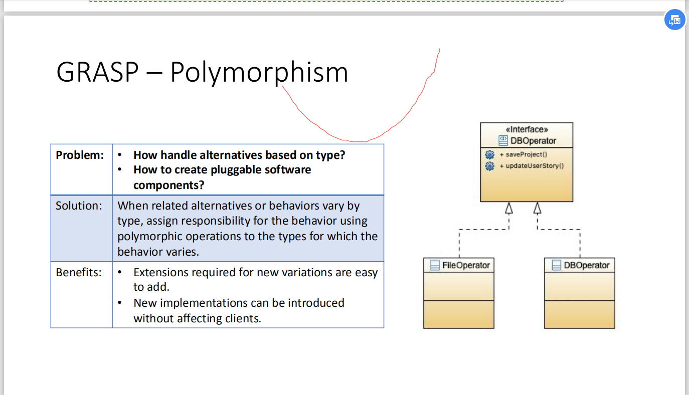Click the «Interface» stereotype label
The width and height of the screenshot is (689, 395).
[527, 129]
